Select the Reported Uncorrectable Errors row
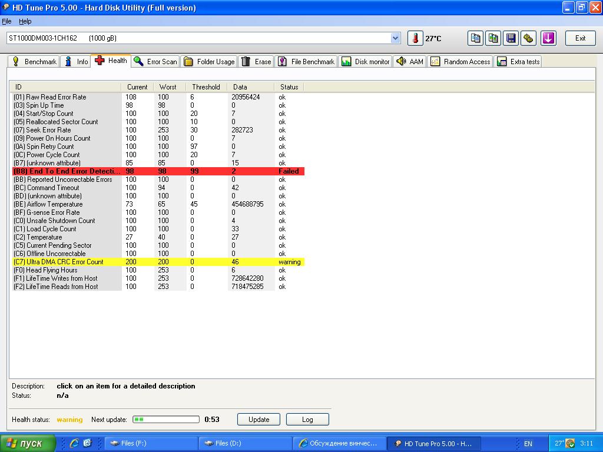The image size is (603, 452). coord(158,180)
